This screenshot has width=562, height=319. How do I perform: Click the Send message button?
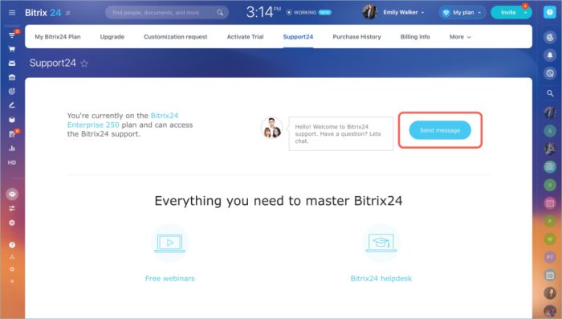click(440, 130)
